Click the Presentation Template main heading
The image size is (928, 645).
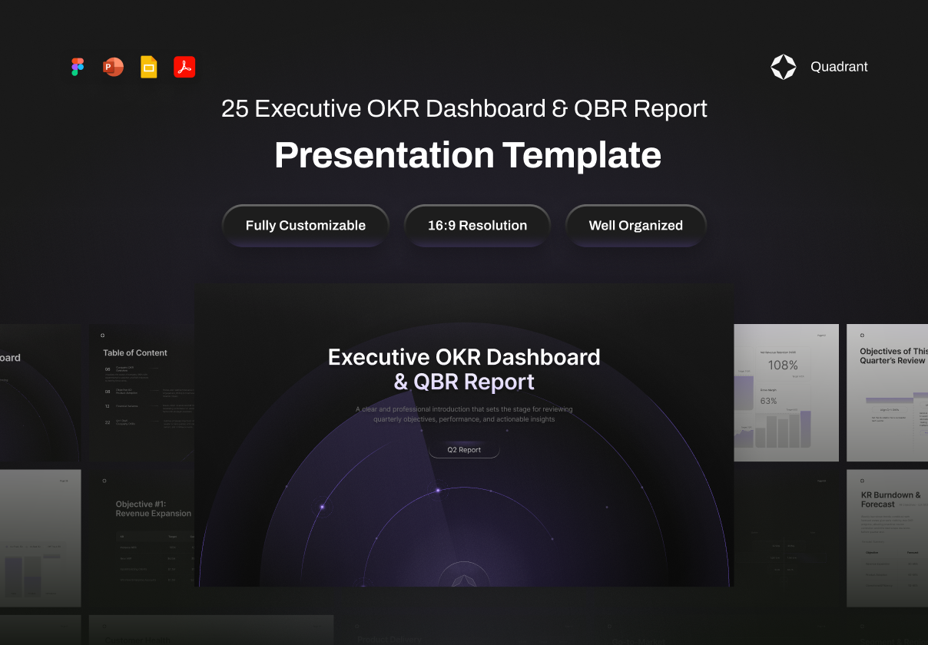point(467,155)
